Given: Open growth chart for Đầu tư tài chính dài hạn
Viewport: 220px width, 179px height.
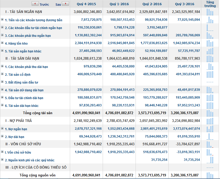Looking at the screenshot, I should point(210,98).
